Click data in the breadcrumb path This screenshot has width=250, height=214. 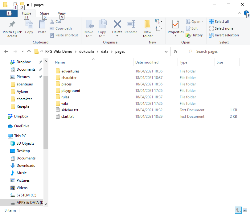(105, 51)
